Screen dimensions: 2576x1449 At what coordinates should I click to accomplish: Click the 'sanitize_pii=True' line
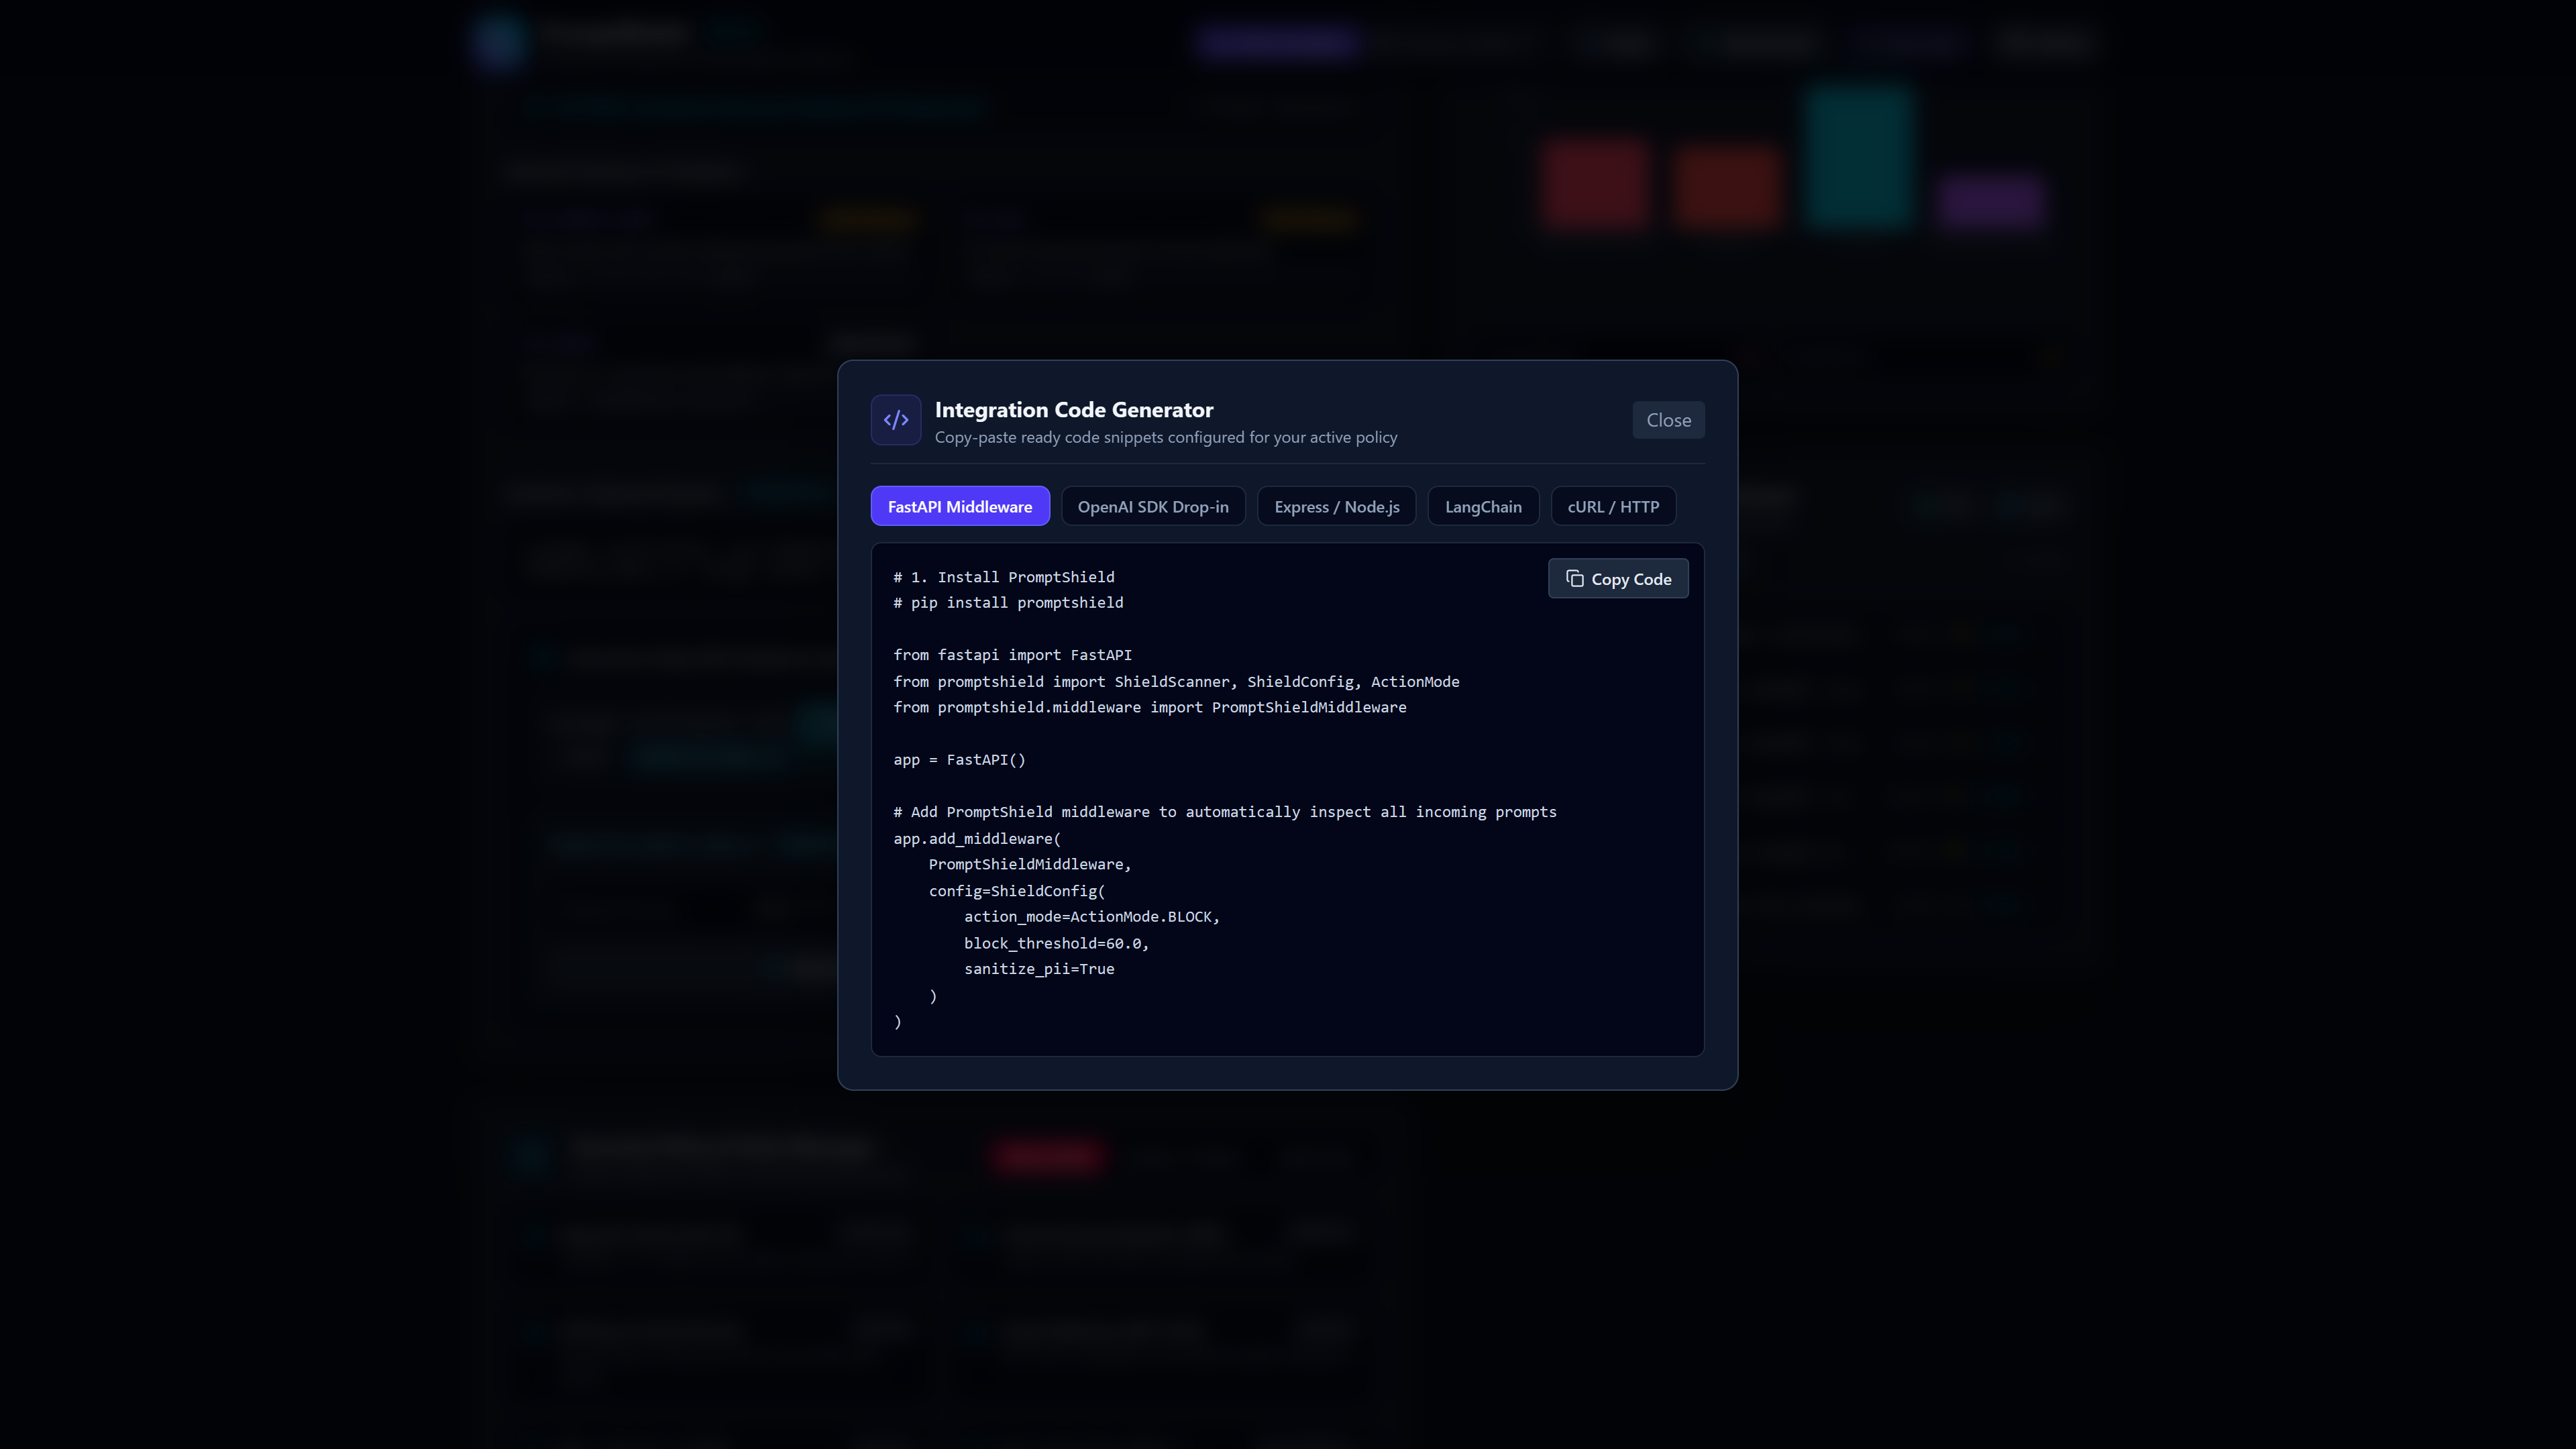pyautogui.click(x=1039, y=969)
